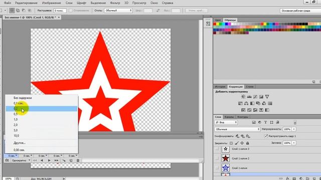Screen dimensions: 321x180
Task: Open the layer filter kind dropdown 'Вид'
Action: tap(226, 122)
